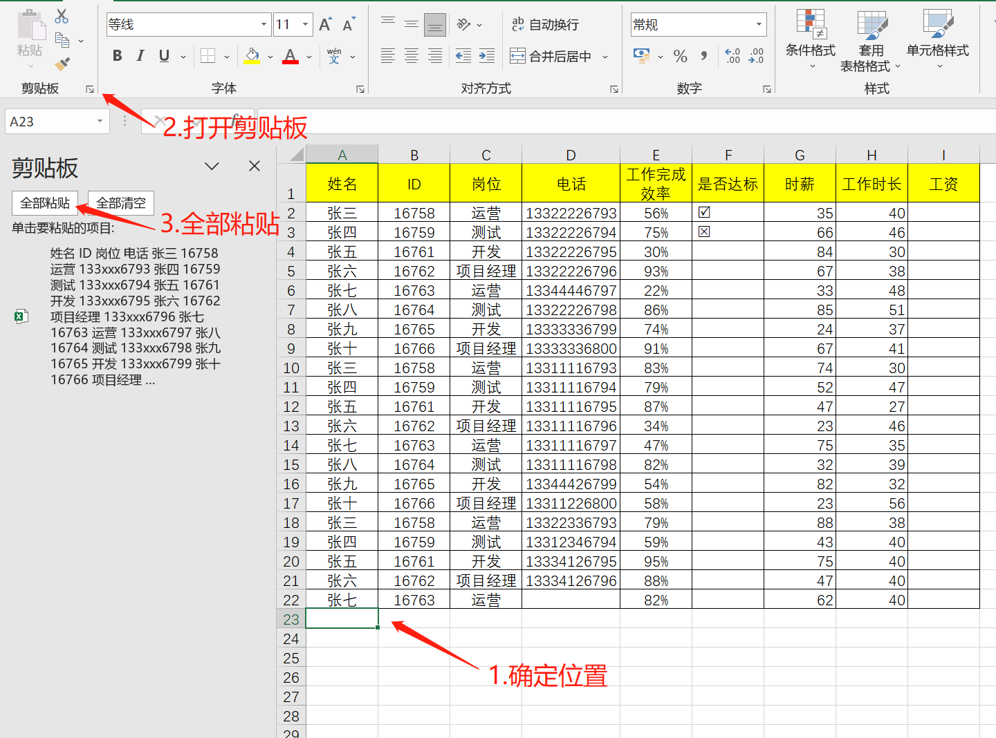Open the 字体 font dialog launcher
The height and width of the screenshot is (738, 996).
pos(360,89)
